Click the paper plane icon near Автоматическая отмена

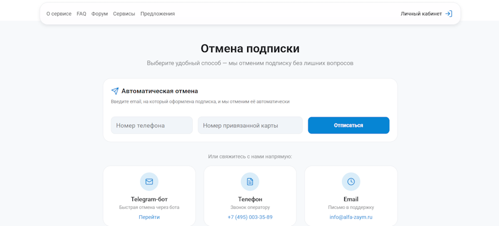pyautogui.click(x=115, y=91)
